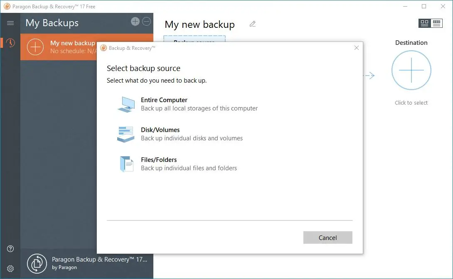
Task: Open the hamburger menu in sidebar
Action: pyautogui.click(x=10, y=23)
